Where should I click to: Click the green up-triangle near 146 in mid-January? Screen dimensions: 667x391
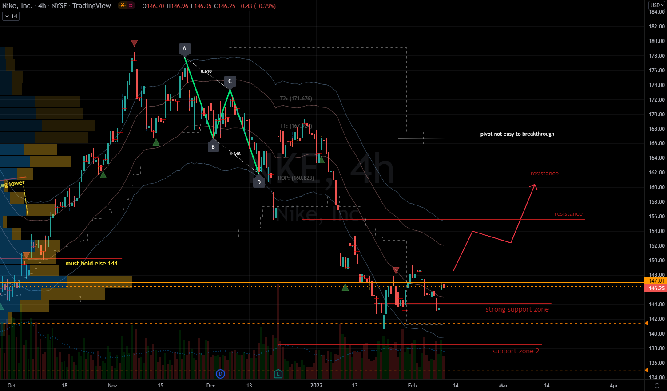[x=345, y=288]
